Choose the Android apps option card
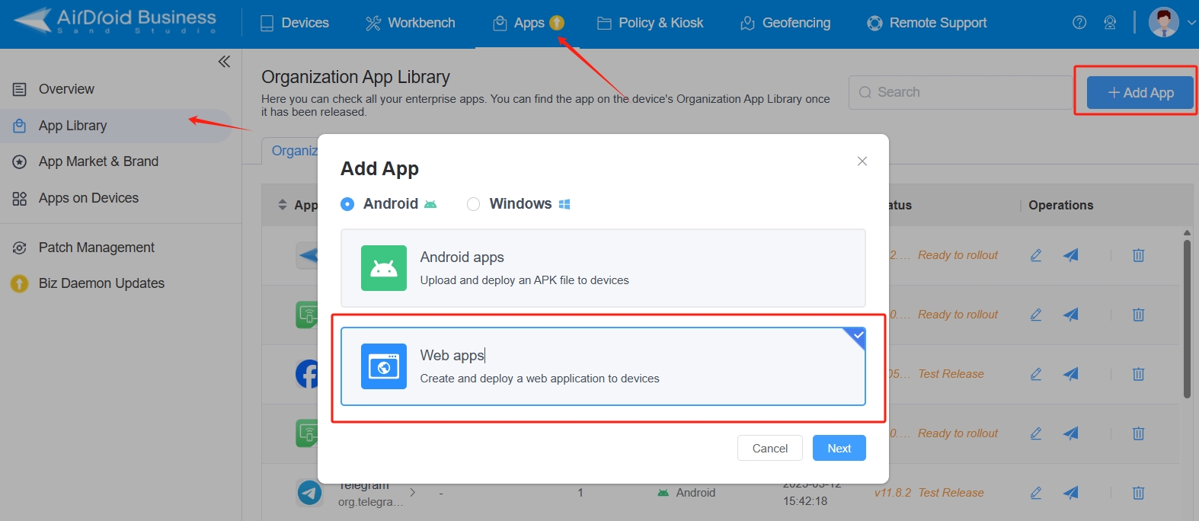 (x=603, y=268)
